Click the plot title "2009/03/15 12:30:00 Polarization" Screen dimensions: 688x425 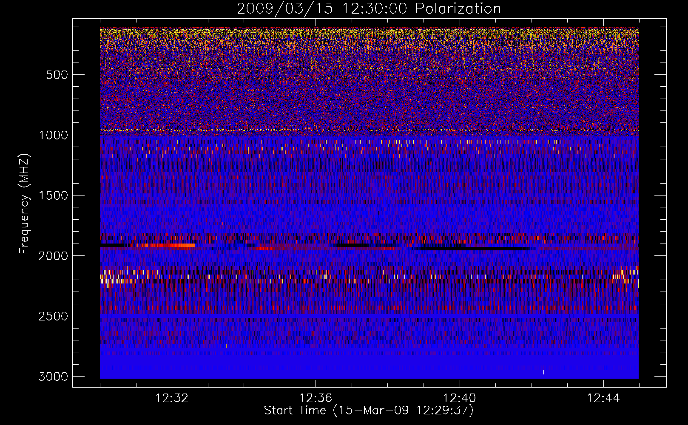coord(369,9)
